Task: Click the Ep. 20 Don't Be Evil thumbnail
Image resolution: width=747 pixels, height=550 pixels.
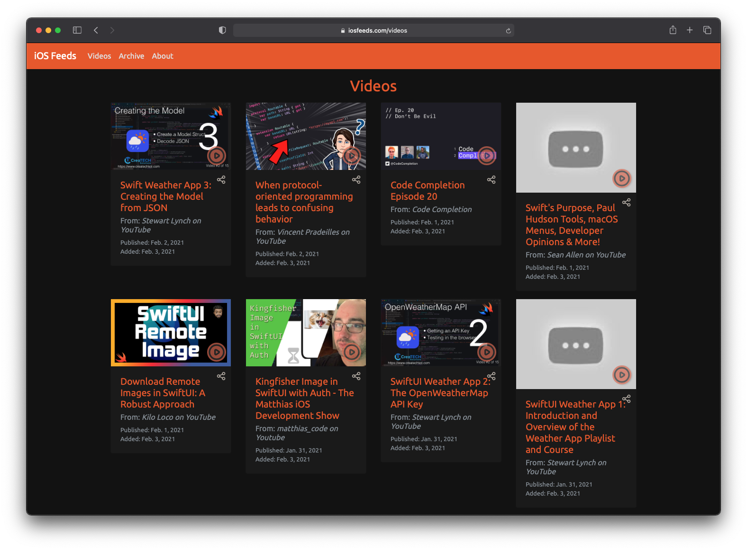Action: click(x=441, y=136)
